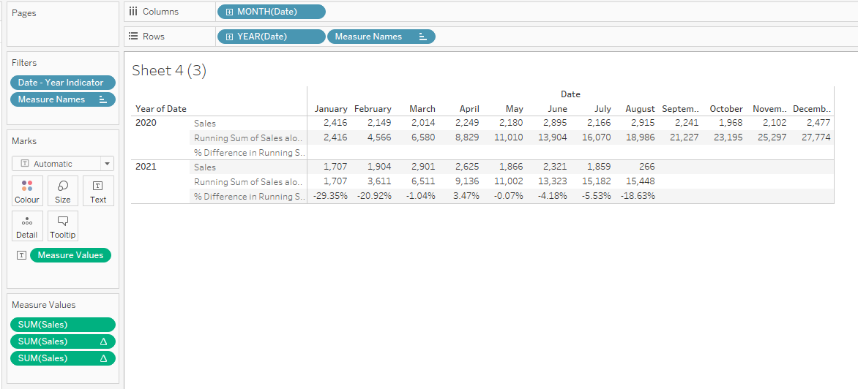The height and width of the screenshot is (389, 858).
Task: Open the Text marks card
Action: pos(98,191)
